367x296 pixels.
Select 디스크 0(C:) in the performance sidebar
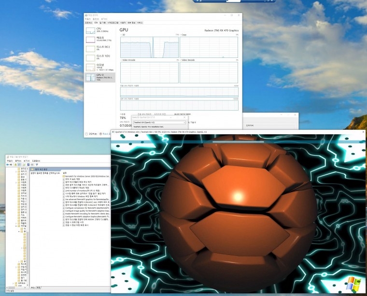pos(99,48)
